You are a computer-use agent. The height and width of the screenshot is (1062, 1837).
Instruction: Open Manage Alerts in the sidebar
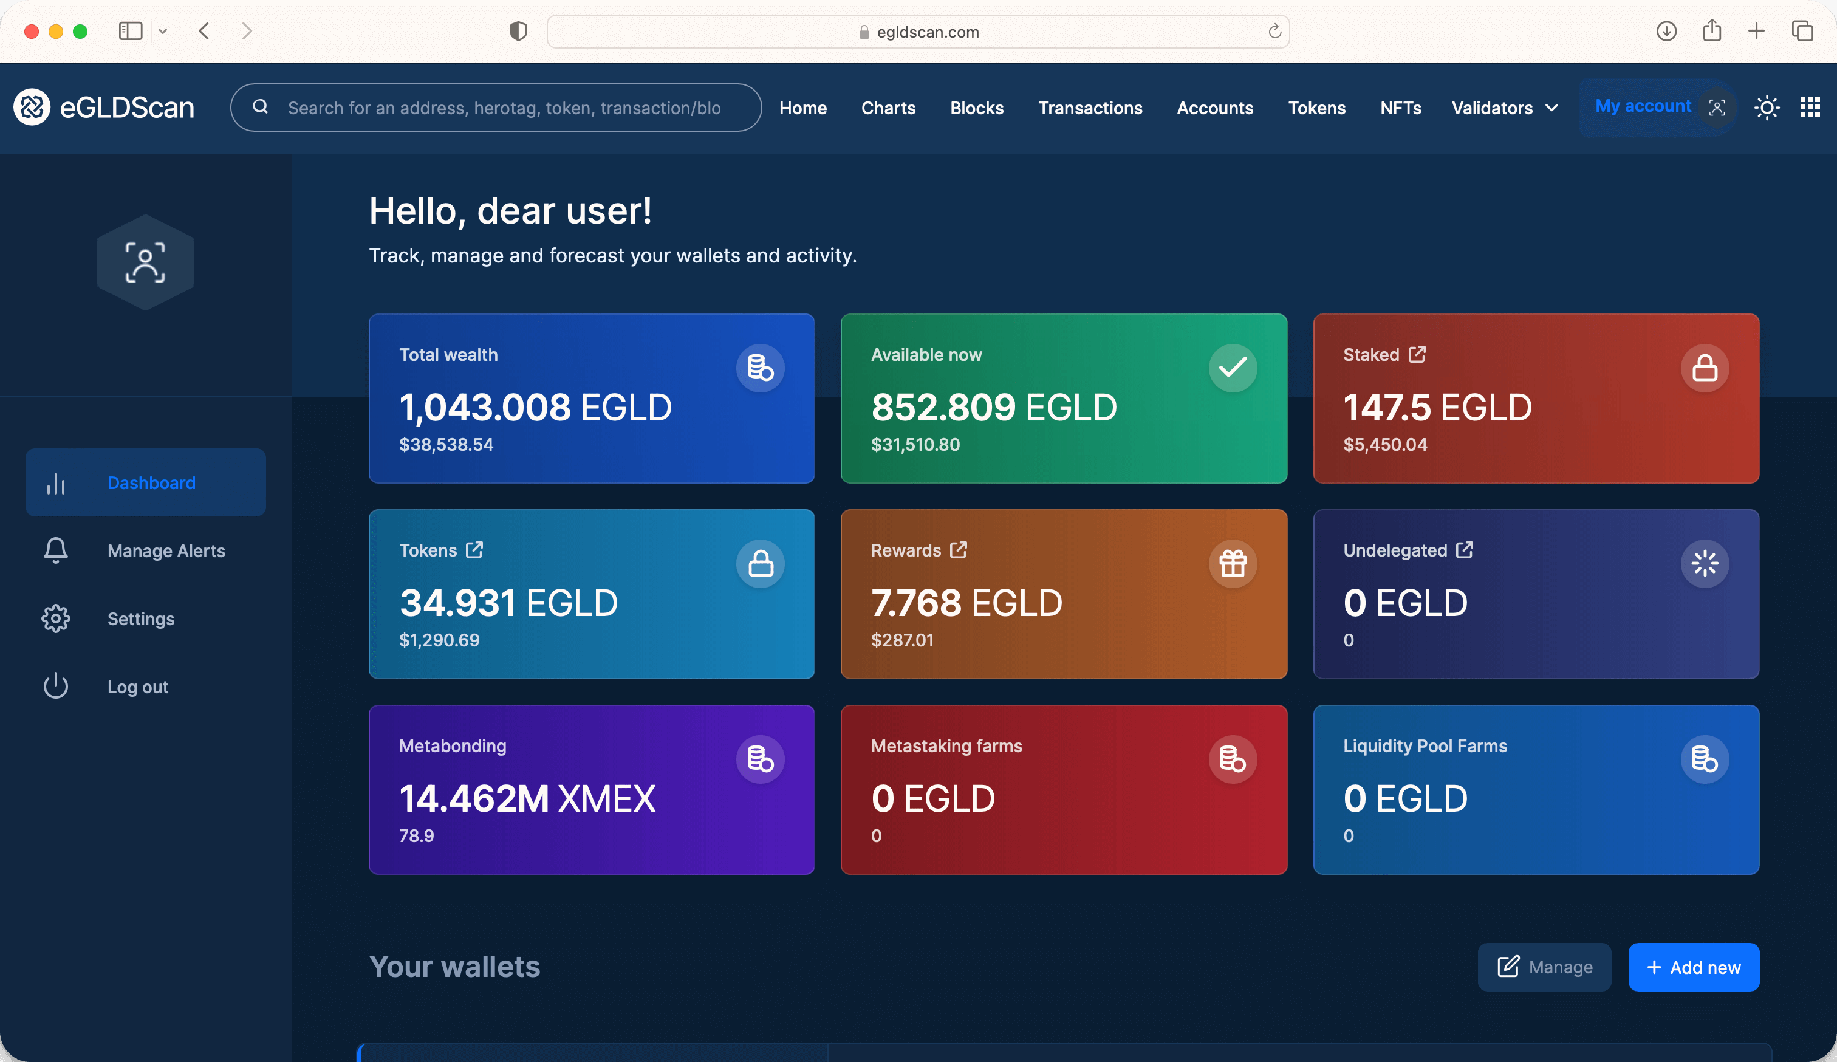pyautogui.click(x=165, y=550)
